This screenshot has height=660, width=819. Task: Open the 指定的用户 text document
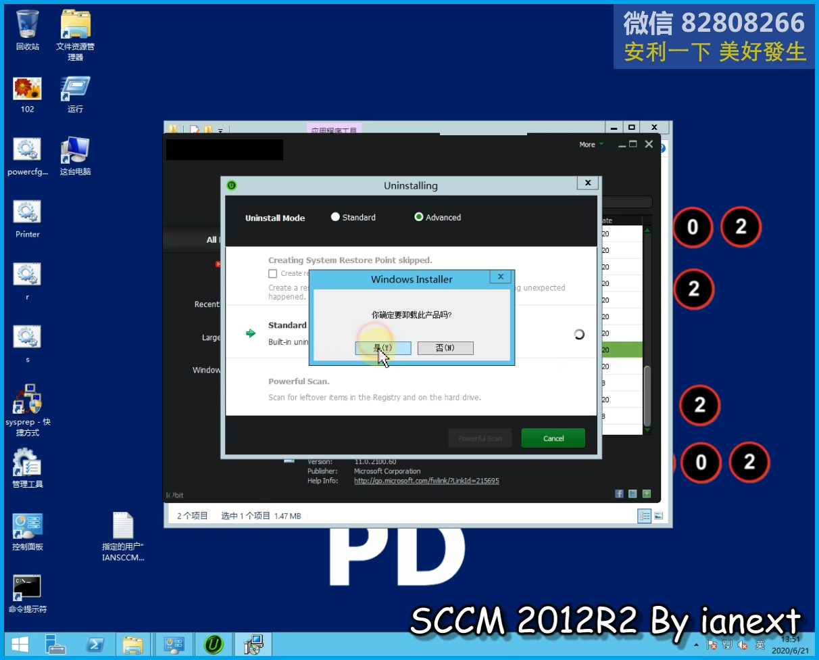pos(123,537)
